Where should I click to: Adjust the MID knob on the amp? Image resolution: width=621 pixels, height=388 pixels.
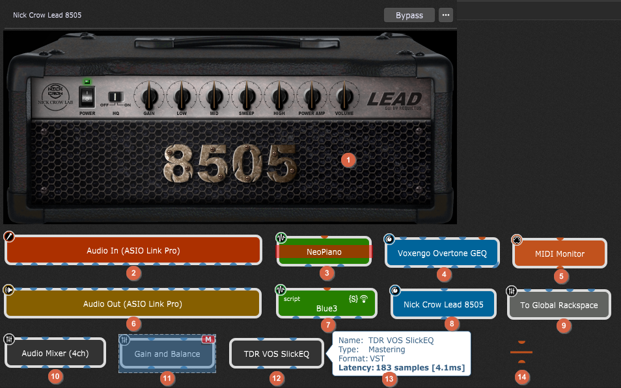tap(214, 96)
